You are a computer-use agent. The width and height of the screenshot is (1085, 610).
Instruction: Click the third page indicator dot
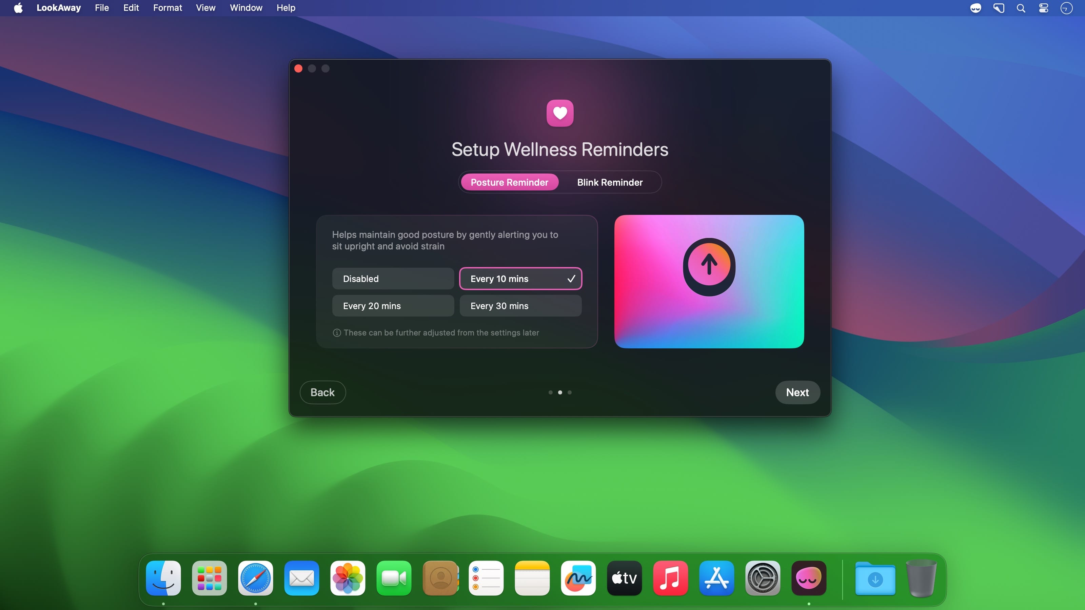[570, 392]
